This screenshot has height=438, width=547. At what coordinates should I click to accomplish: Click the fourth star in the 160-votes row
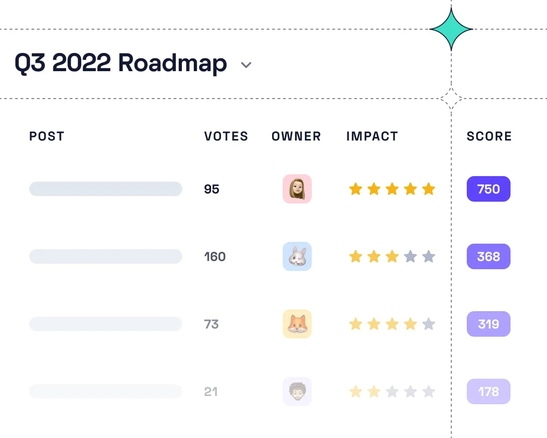click(410, 256)
